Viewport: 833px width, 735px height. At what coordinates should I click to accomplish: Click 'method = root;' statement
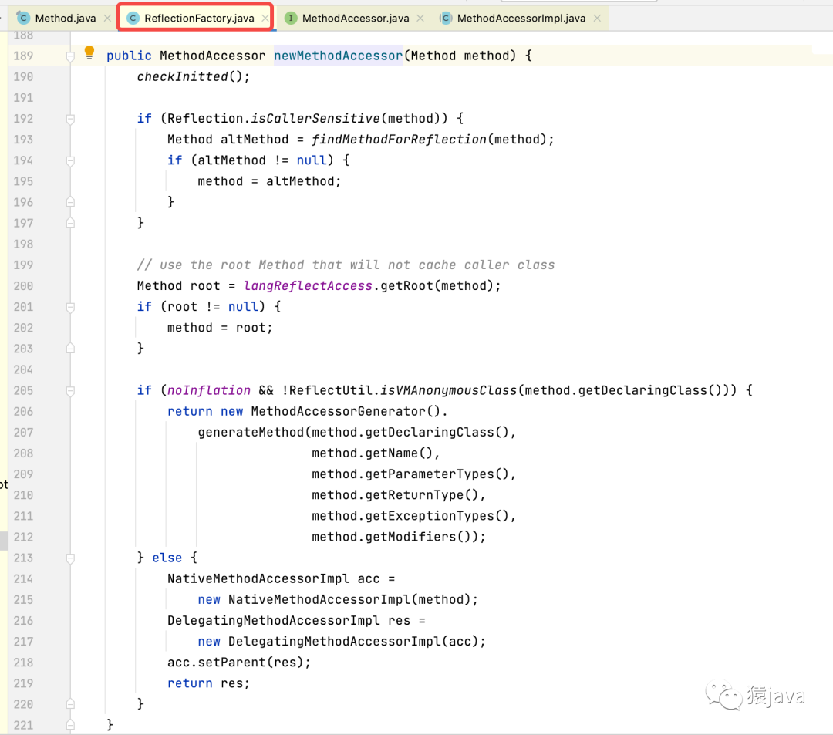[x=220, y=328]
